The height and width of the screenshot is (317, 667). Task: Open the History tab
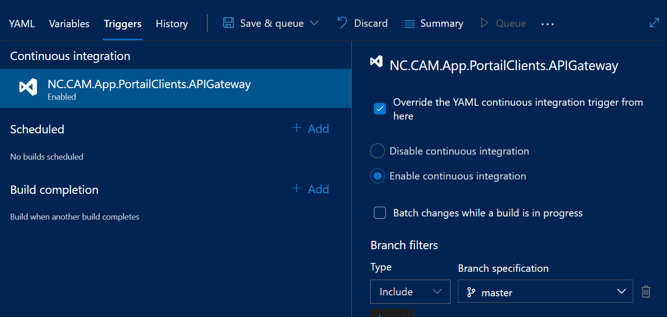coord(172,24)
